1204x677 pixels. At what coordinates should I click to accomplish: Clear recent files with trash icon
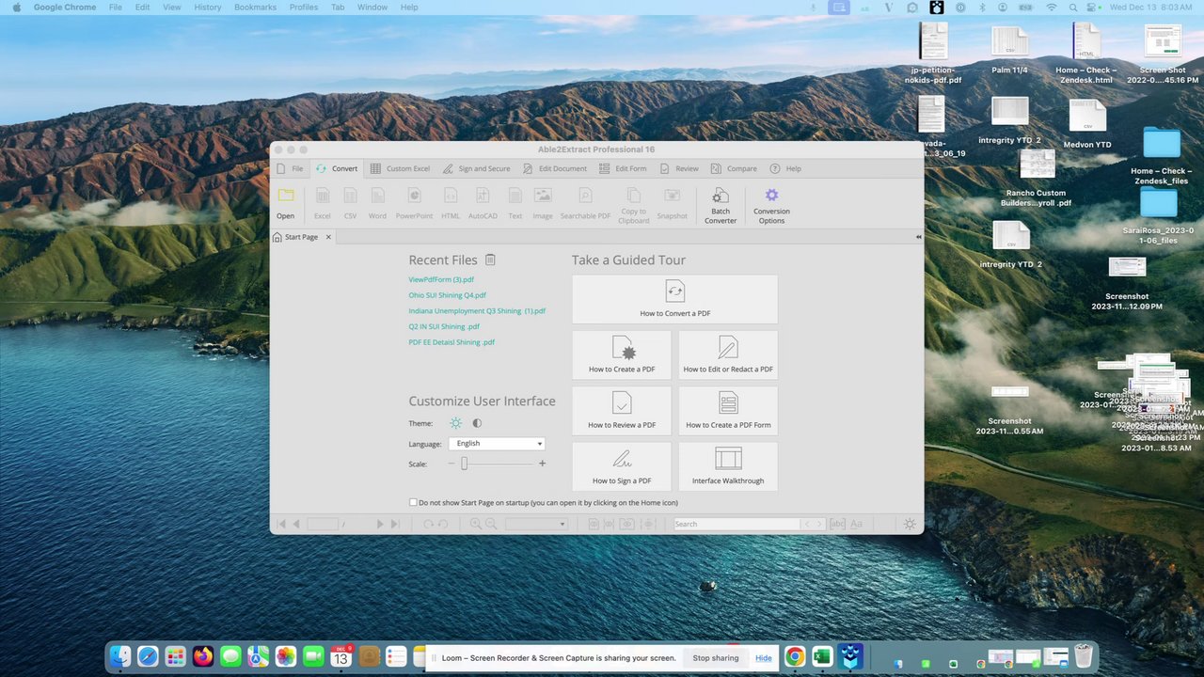pyautogui.click(x=490, y=260)
